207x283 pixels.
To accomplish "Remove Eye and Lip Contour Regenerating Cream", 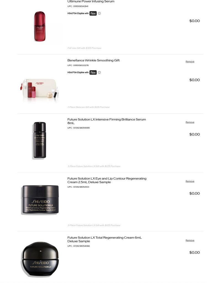I will click(x=190, y=181).
